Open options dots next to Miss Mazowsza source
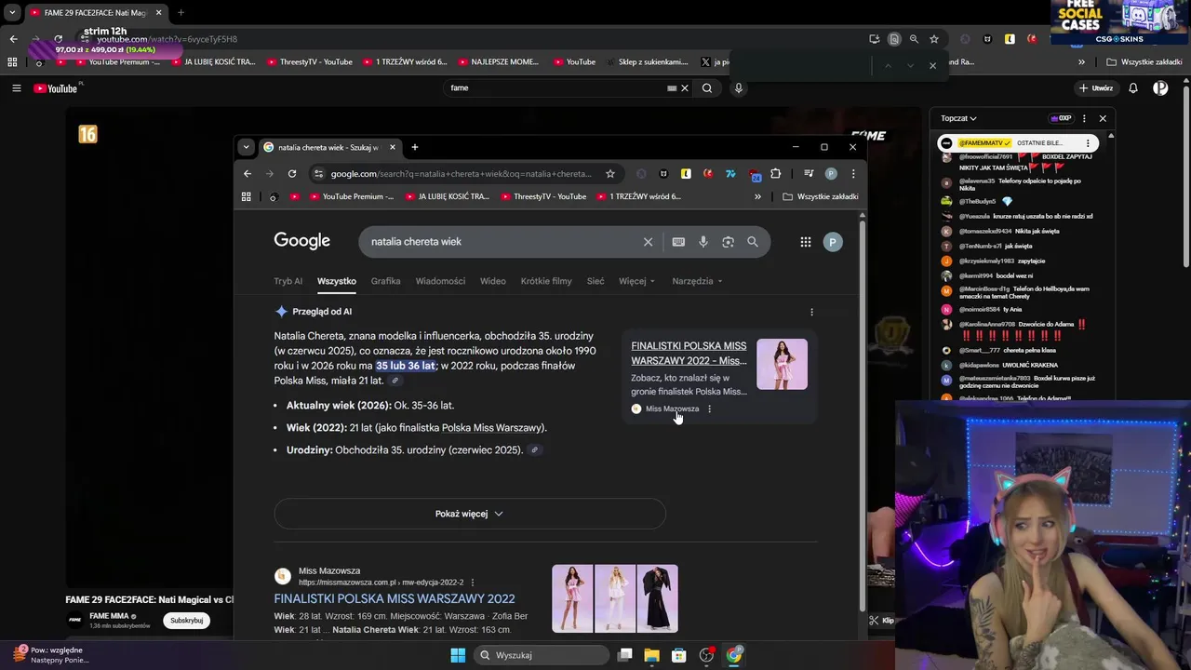The height and width of the screenshot is (670, 1191). 709,409
